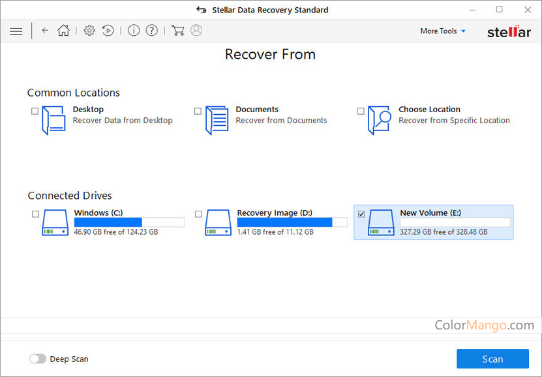This screenshot has height=377, width=542.
Task: Open the hamburger menu
Action: pyautogui.click(x=16, y=31)
